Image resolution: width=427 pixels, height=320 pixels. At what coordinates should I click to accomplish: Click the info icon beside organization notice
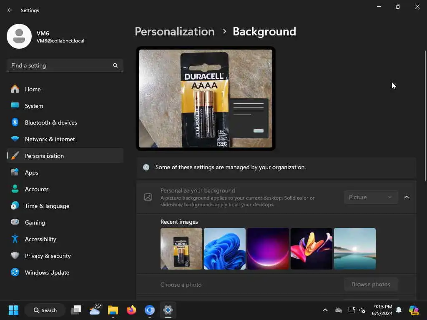(x=146, y=167)
